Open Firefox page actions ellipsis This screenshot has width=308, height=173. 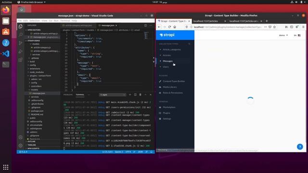pos(265,27)
